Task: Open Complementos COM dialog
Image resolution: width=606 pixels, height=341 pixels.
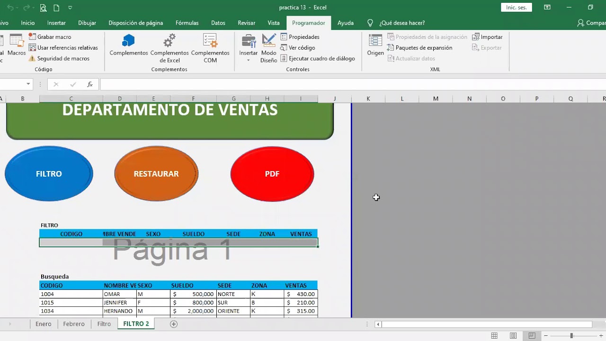Action: click(210, 48)
